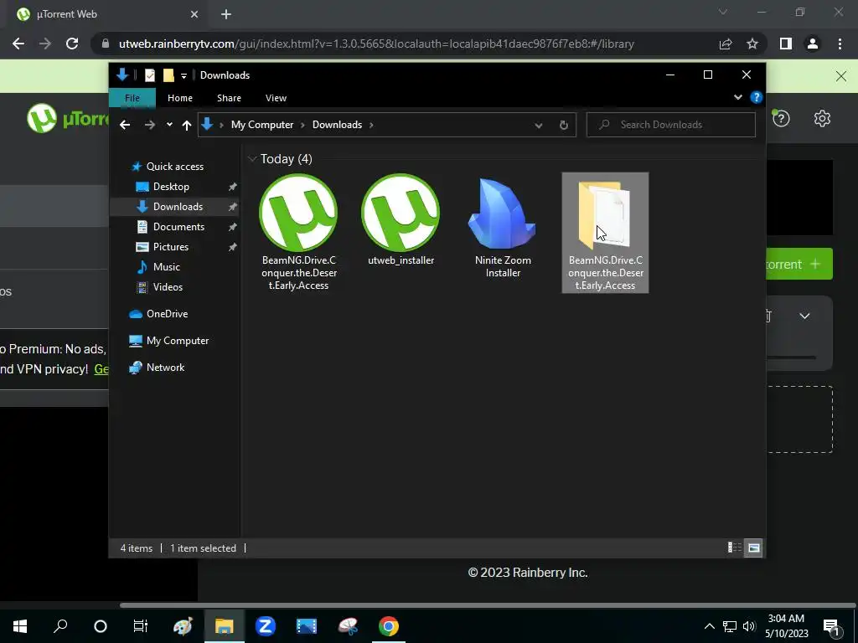Screen dimensions: 858x643
Task: Refresh the Downloads folder view
Action: (564, 125)
